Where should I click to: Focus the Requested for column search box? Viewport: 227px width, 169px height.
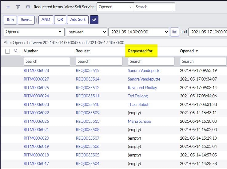pyautogui.click(x=151, y=61)
